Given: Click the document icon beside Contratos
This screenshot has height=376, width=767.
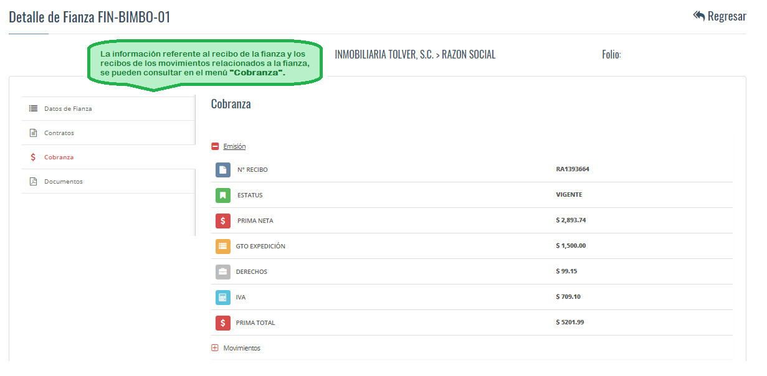Looking at the screenshot, I should 34,133.
